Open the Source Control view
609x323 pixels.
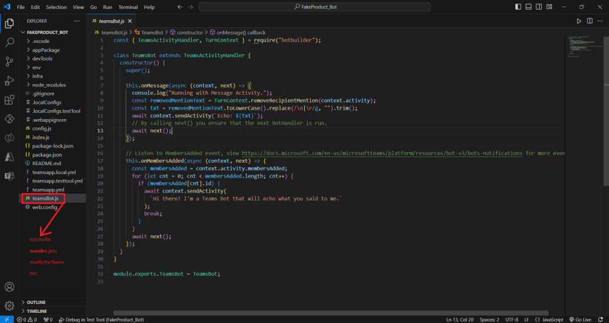pyautogui.click(x=10, y=61)
